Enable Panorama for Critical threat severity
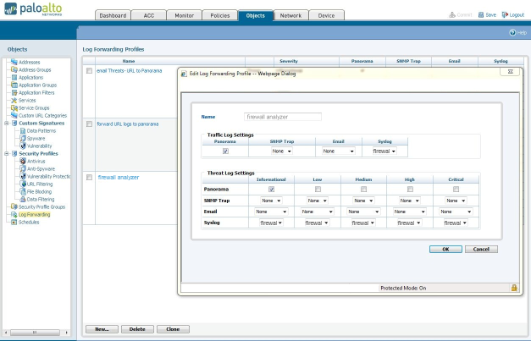The height and width of the screenshot is (341, 531). pos(457,189)
